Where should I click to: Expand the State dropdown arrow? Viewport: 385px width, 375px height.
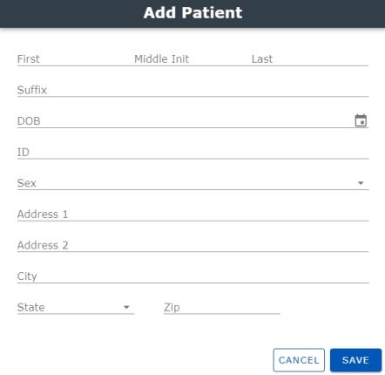tap(126, 307)
